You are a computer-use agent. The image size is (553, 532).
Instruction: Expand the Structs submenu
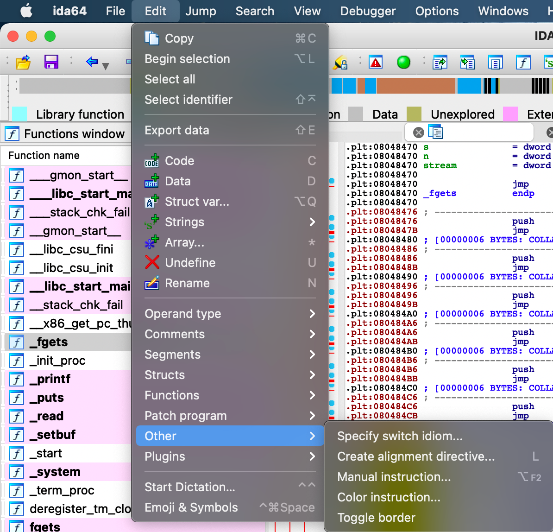[x=230, y=374]
